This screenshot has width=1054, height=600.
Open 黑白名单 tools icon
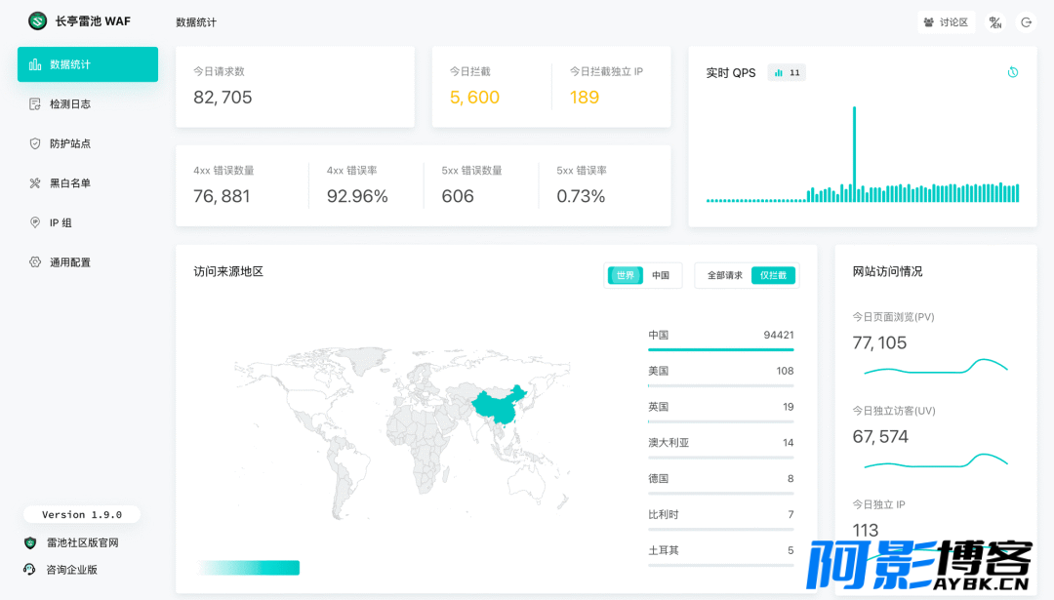pos(35,182)
